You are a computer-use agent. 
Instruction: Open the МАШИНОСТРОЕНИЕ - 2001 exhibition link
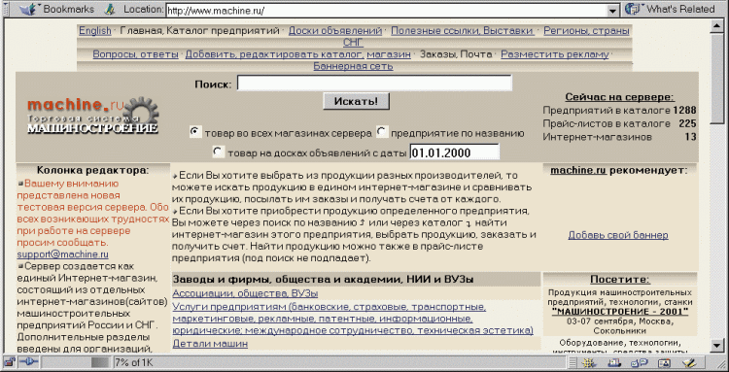620,311
